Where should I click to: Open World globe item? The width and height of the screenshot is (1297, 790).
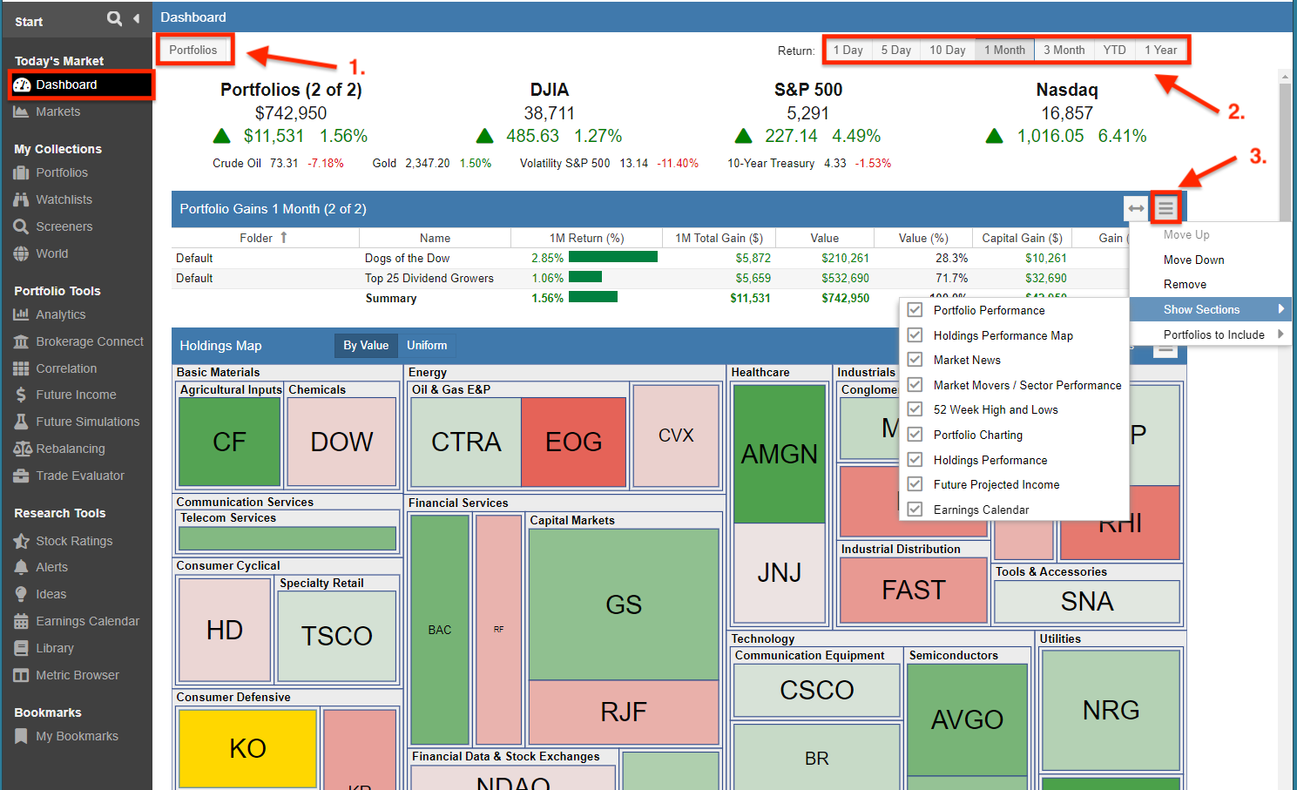point(51,253)
